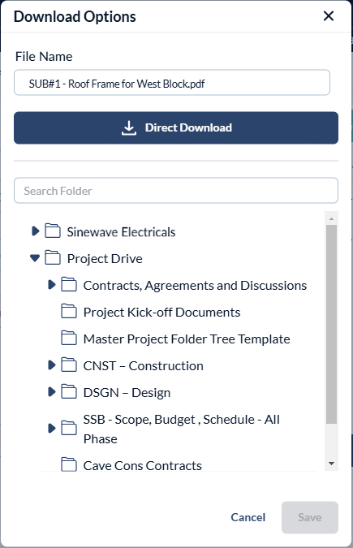
Task: Click the Direct Download button
Action: click(176, 128)
